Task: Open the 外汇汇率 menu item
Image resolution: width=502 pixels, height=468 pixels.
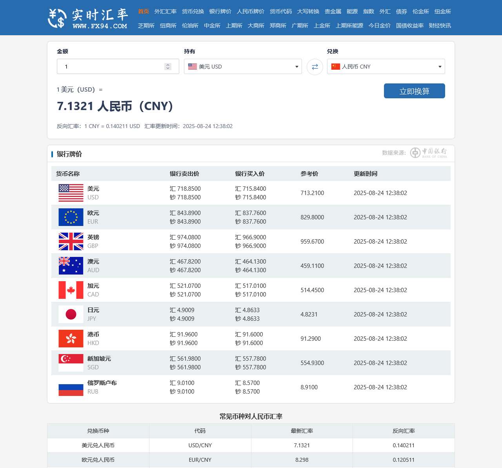Action: pyautogui.click(x=166, y=11)
